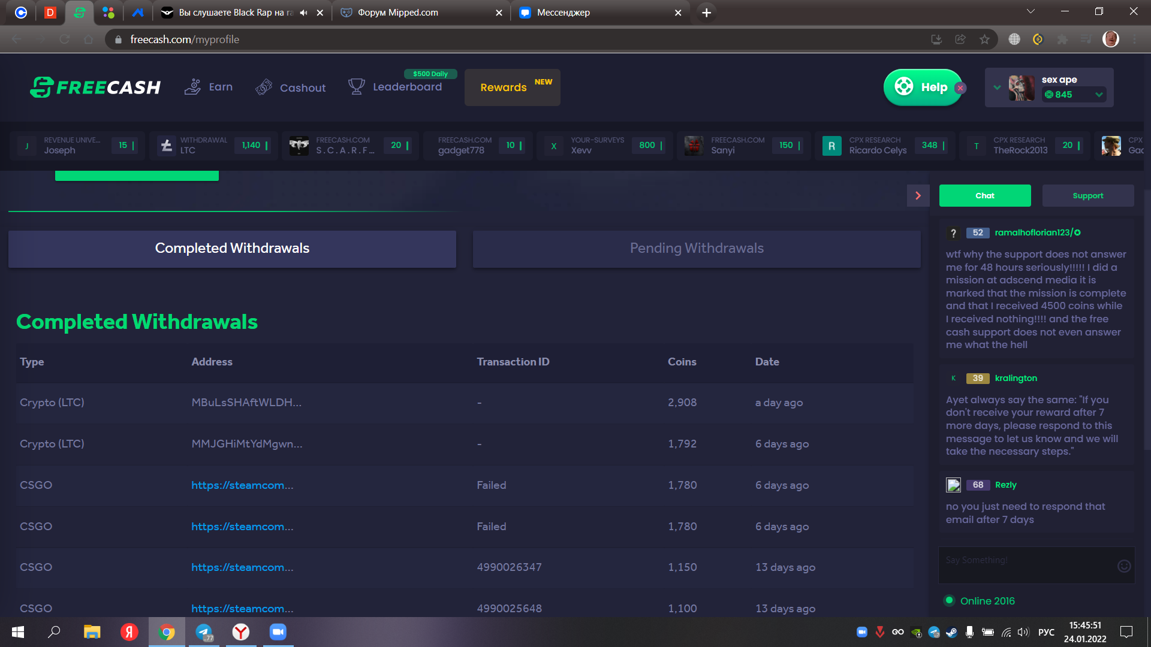Open Steam link in first Failed row
The height and width of the screenshot is (647, 1151).
point(242,485)
